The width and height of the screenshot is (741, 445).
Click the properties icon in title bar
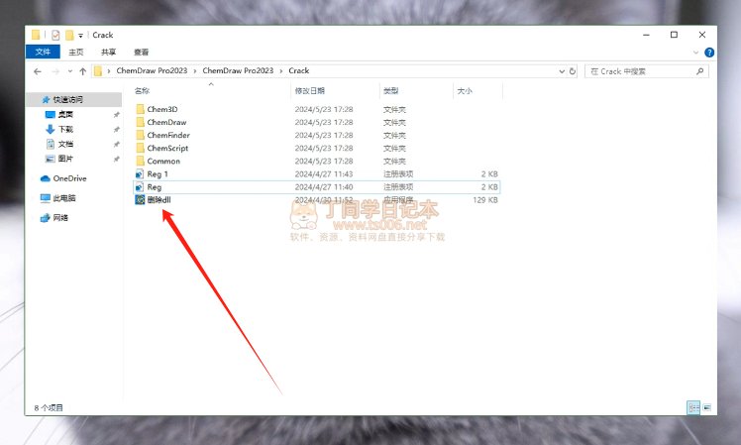point(55,35)
